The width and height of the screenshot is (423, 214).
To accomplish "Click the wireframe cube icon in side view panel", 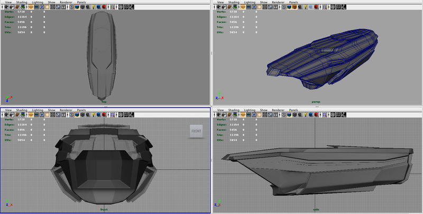I will click(283, 114).
